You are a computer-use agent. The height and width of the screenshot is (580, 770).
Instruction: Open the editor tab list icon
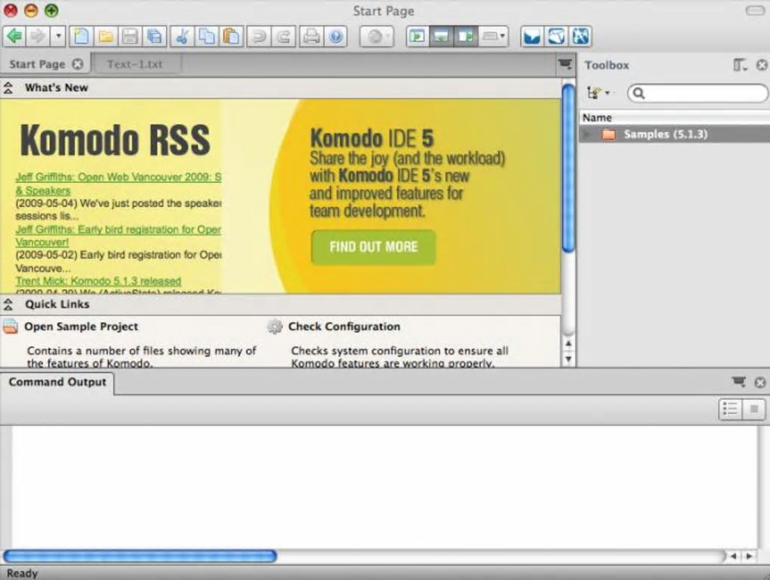coord(565,64)
